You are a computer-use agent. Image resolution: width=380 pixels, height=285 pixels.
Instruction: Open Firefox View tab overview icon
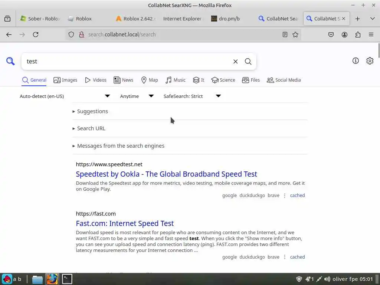(7, 19)
